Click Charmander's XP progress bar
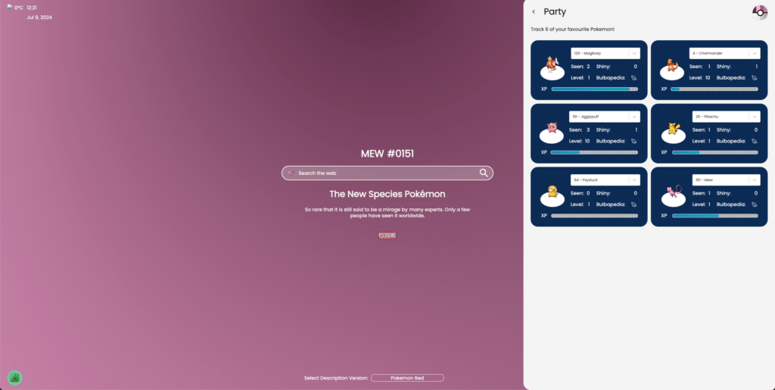 pyautogui.click(x=714, y=89)
